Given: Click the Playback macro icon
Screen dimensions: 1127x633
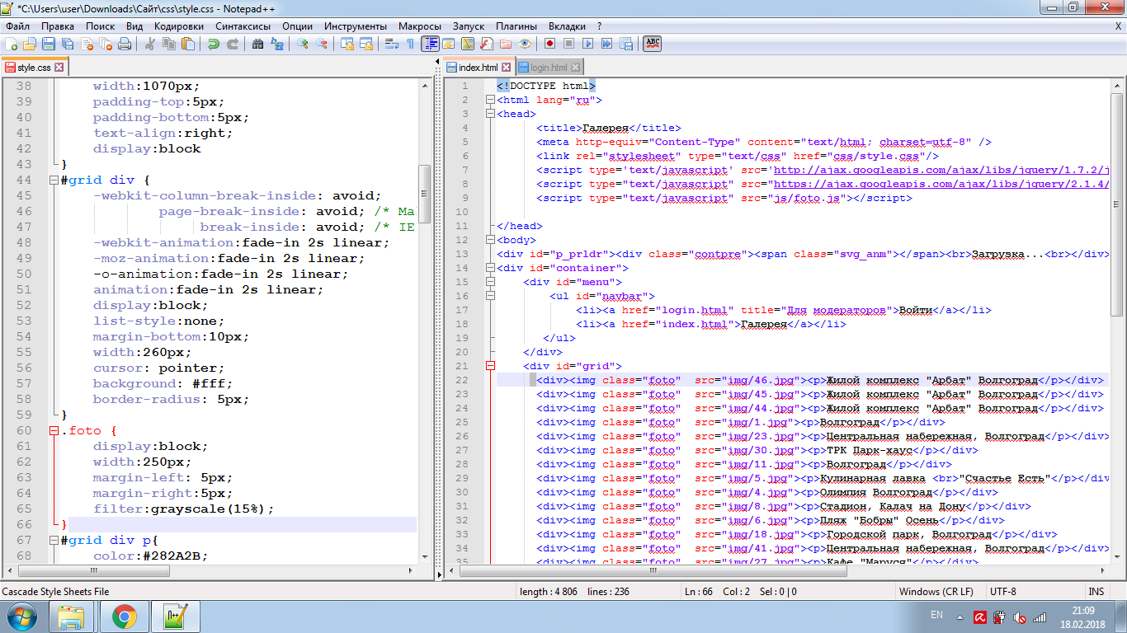Looking at the screenshot, I should pos(587,44).
